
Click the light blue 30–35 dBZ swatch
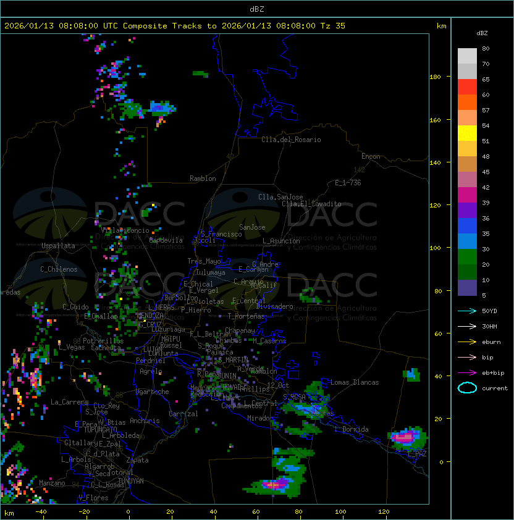coord(467,241)
